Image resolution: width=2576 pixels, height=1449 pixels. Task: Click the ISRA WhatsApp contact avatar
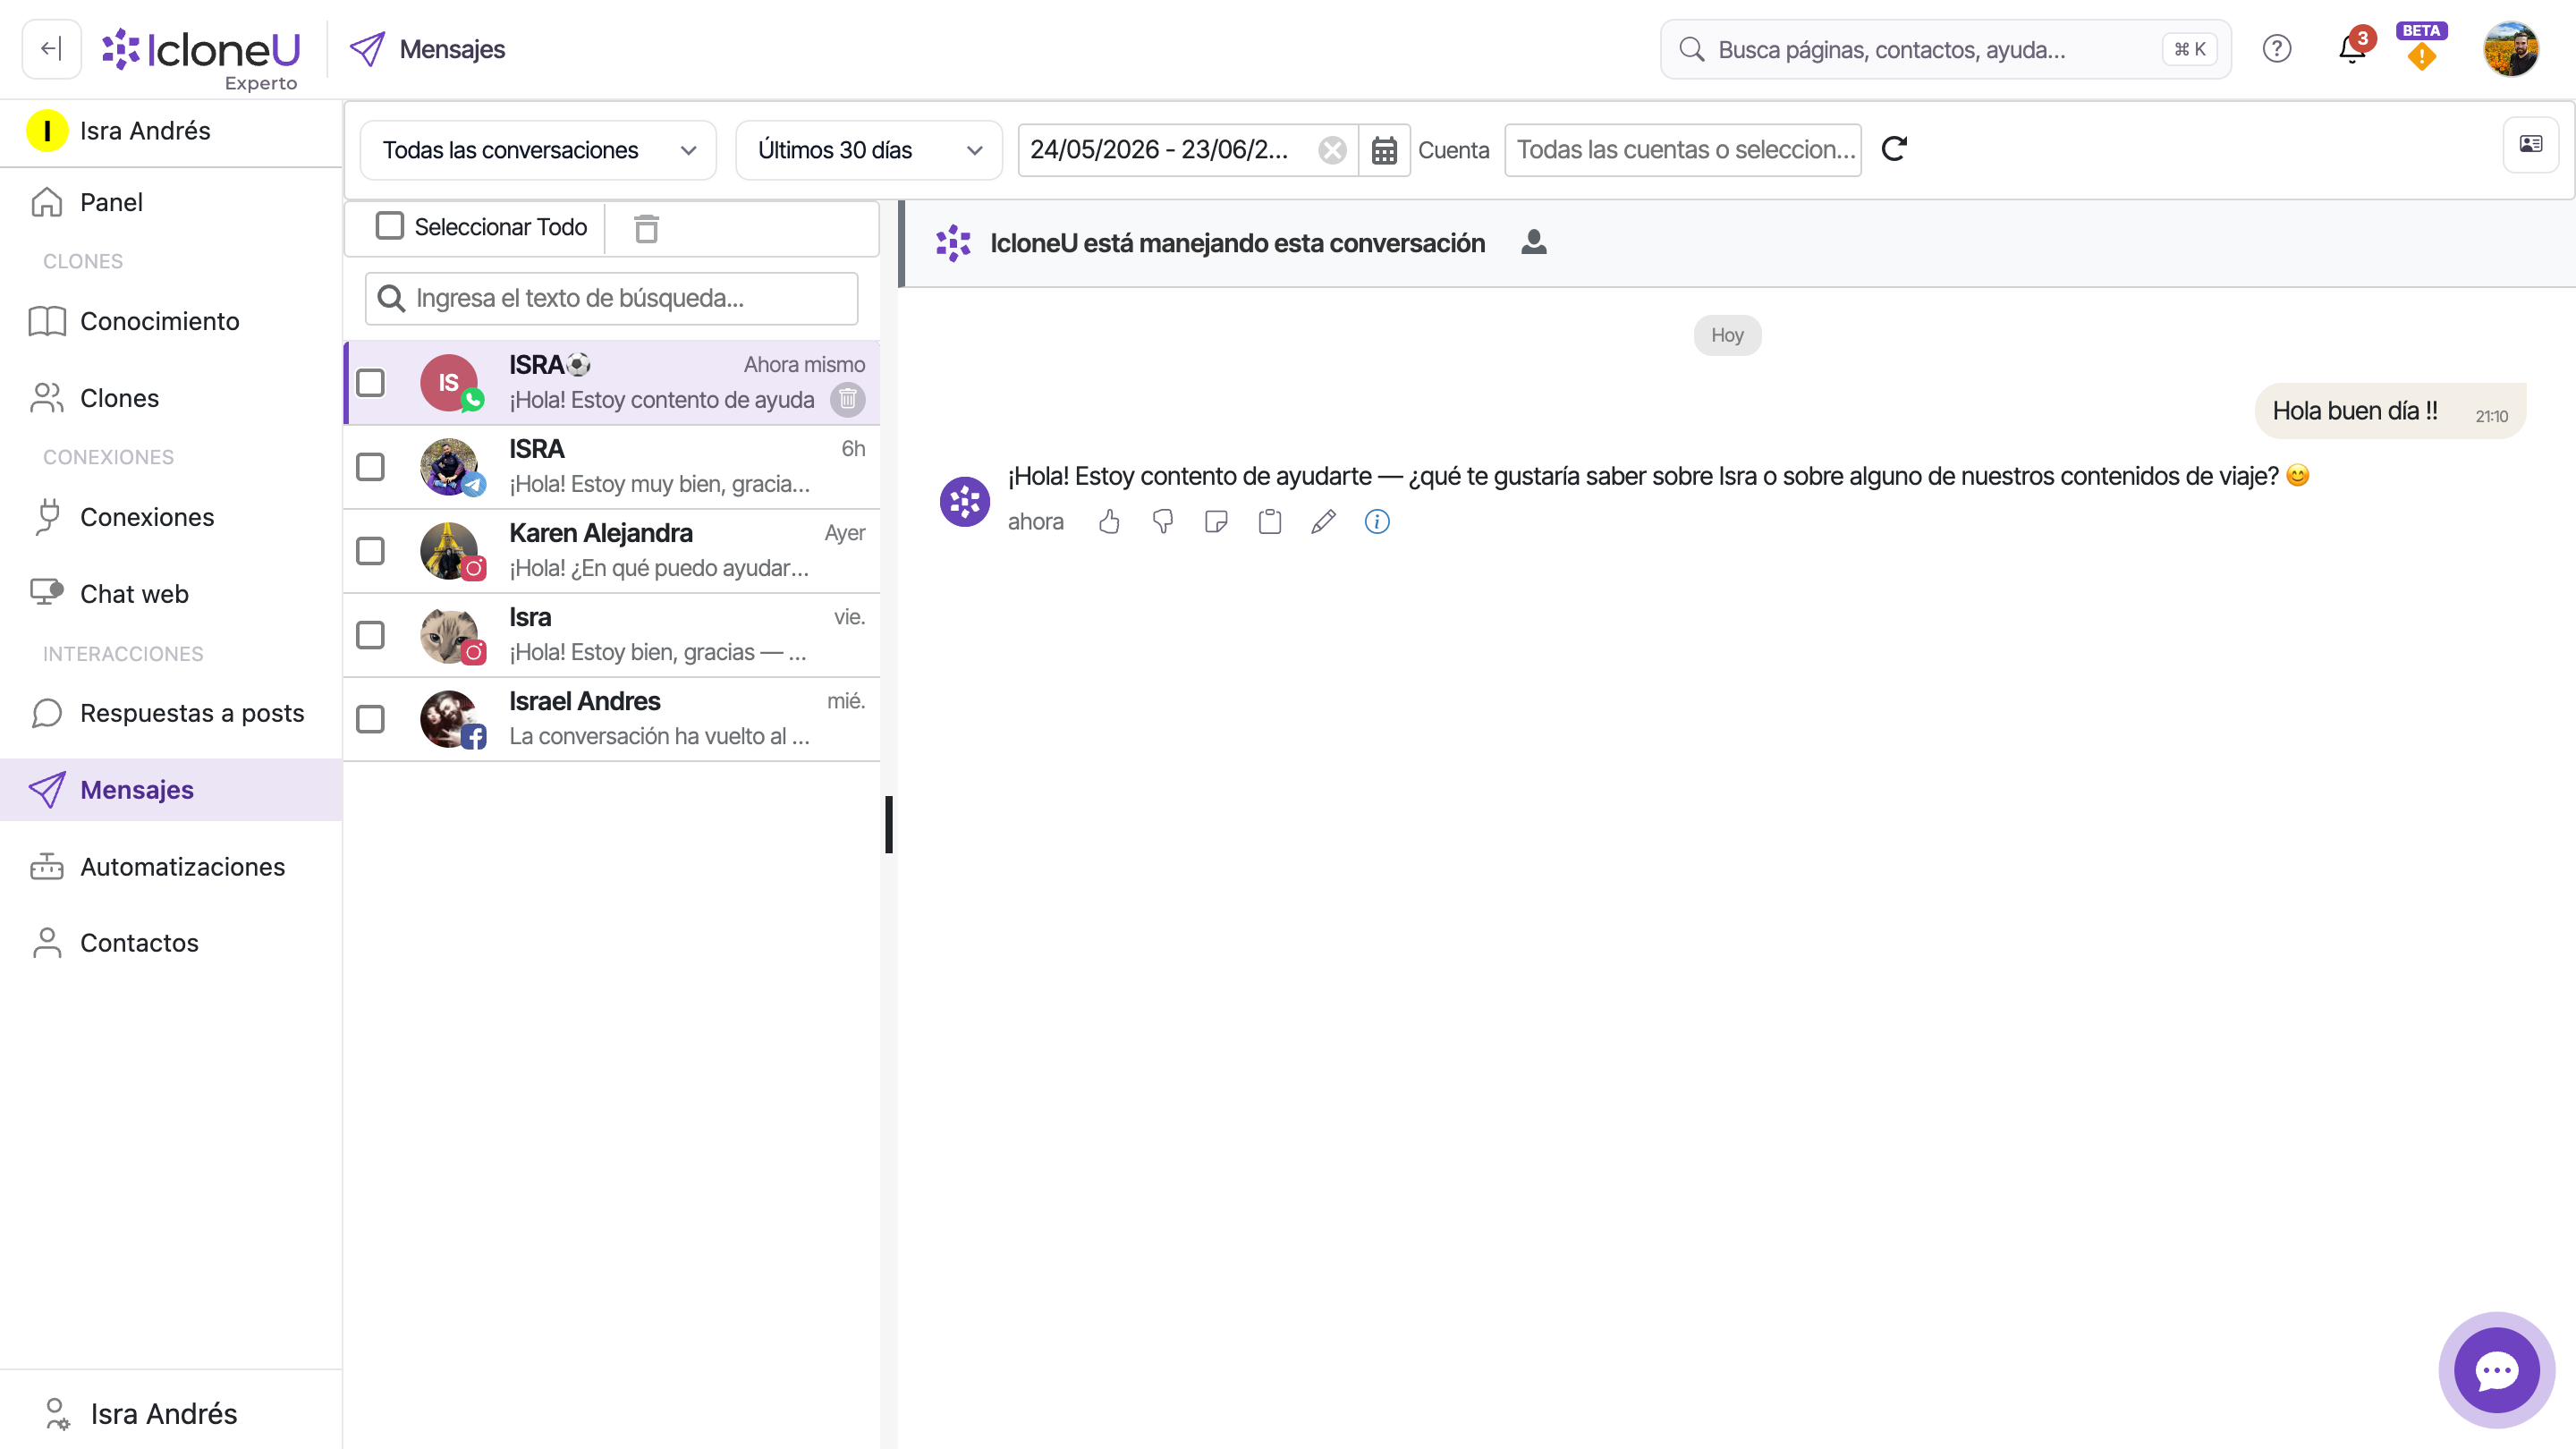click(449, 383)
